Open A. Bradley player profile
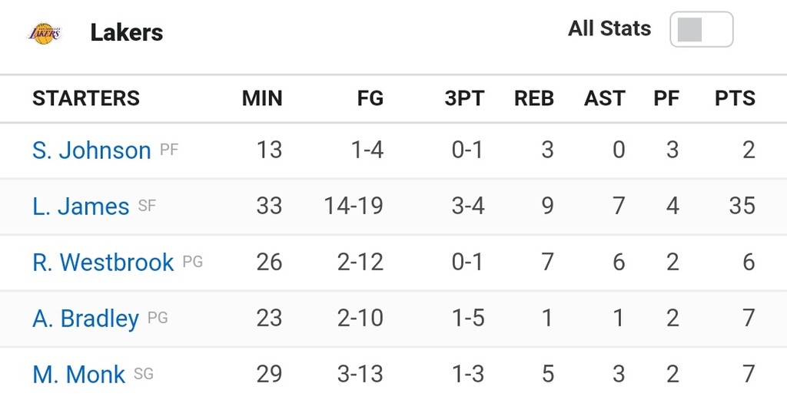Screen dimensions: 787x400 (85, 319)
